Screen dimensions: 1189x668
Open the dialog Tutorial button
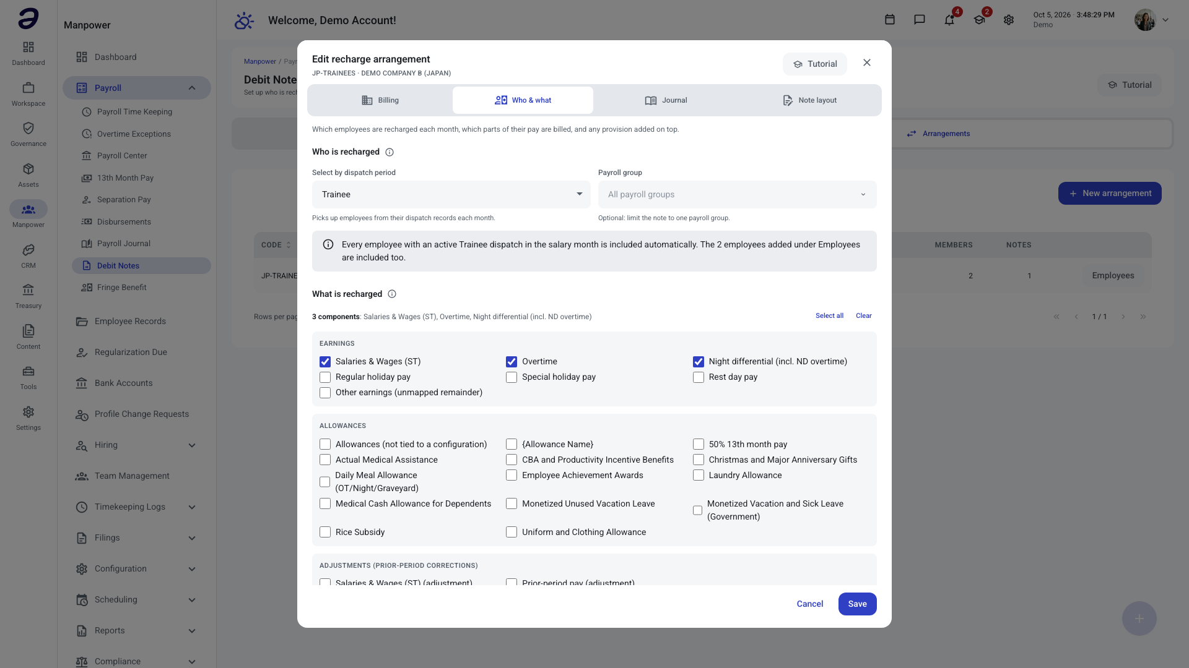(815, 64)
